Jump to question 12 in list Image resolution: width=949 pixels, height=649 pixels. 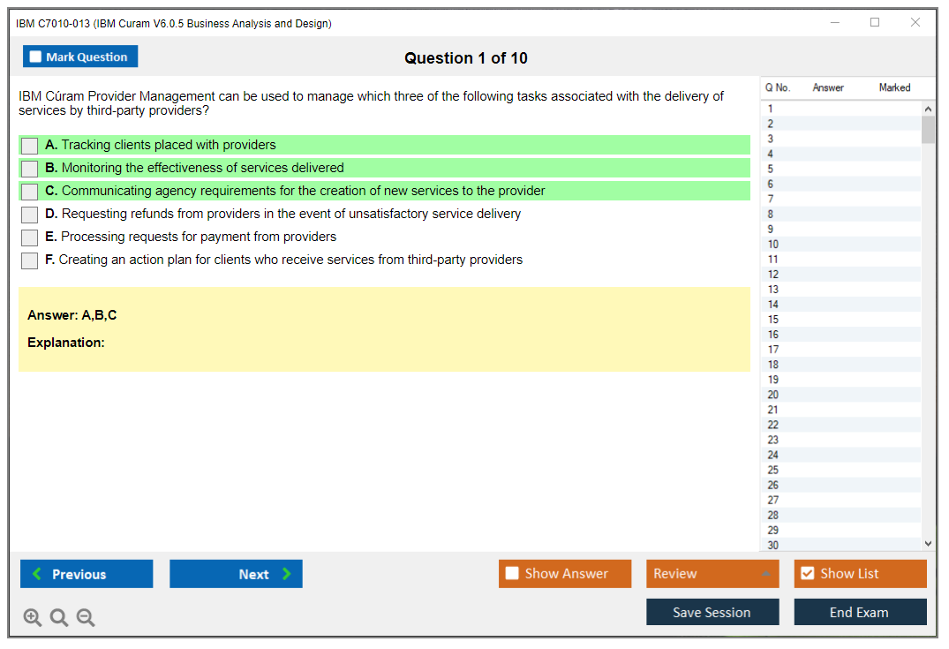(773, 275)
